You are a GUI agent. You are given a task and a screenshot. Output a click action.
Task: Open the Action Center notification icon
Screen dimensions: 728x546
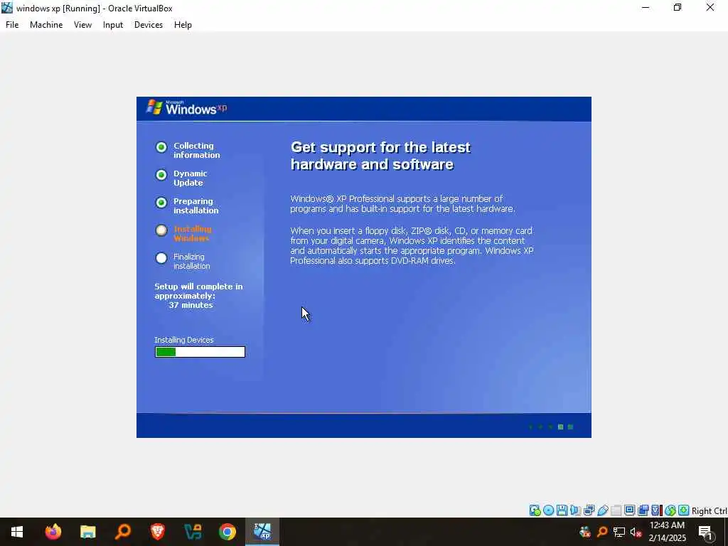pyautogui.click(x=705, y=532)
